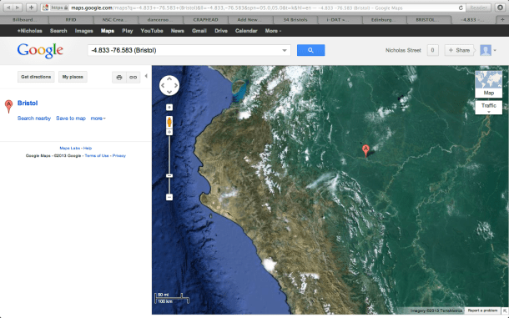This screenshot has width=509, height=318.
Task: Expand the more options dropdown under Bristol
Action: point(98,119)
